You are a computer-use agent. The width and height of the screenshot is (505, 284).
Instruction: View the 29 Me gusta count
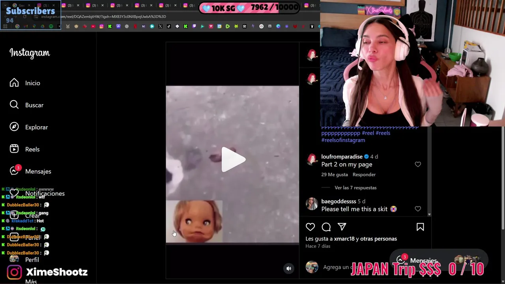(x=335, y=174)
